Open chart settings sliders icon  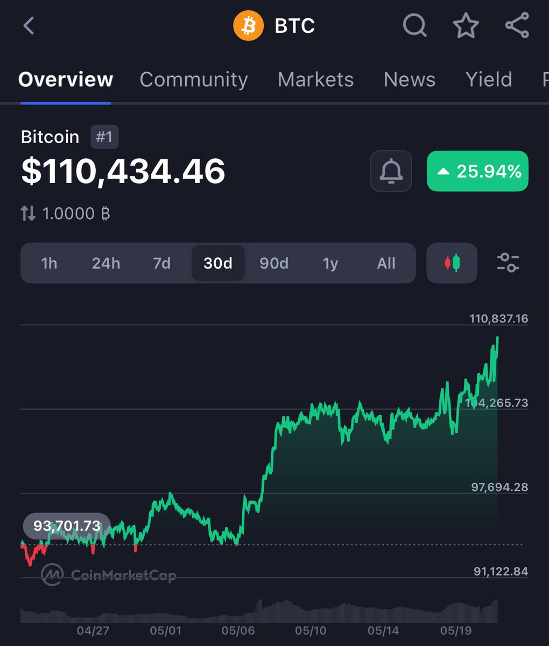pos(508,263)
